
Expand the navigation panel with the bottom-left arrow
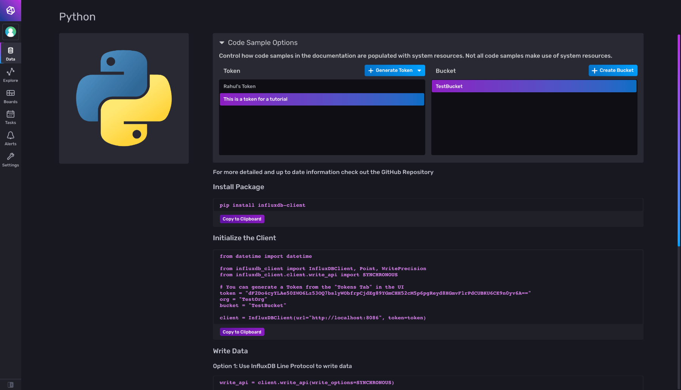(x=10, y=384)
